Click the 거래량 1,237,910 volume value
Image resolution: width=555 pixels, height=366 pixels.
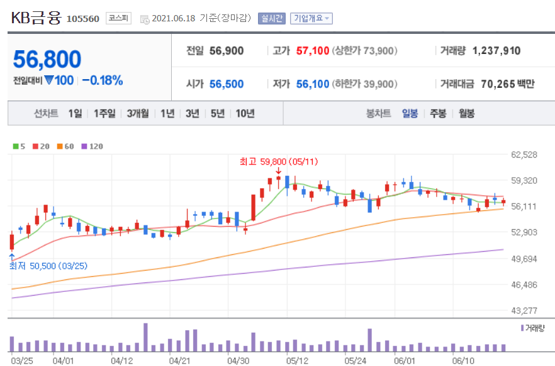(x=496, y=50)
